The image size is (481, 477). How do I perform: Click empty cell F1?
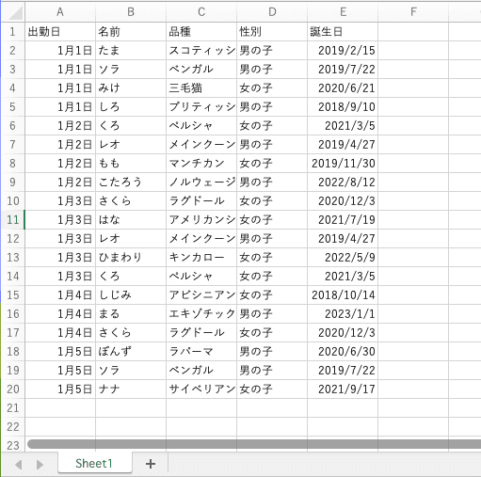413,31
